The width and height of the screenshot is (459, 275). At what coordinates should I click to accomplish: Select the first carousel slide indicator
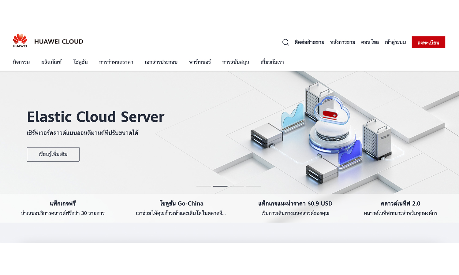(203, 186)
